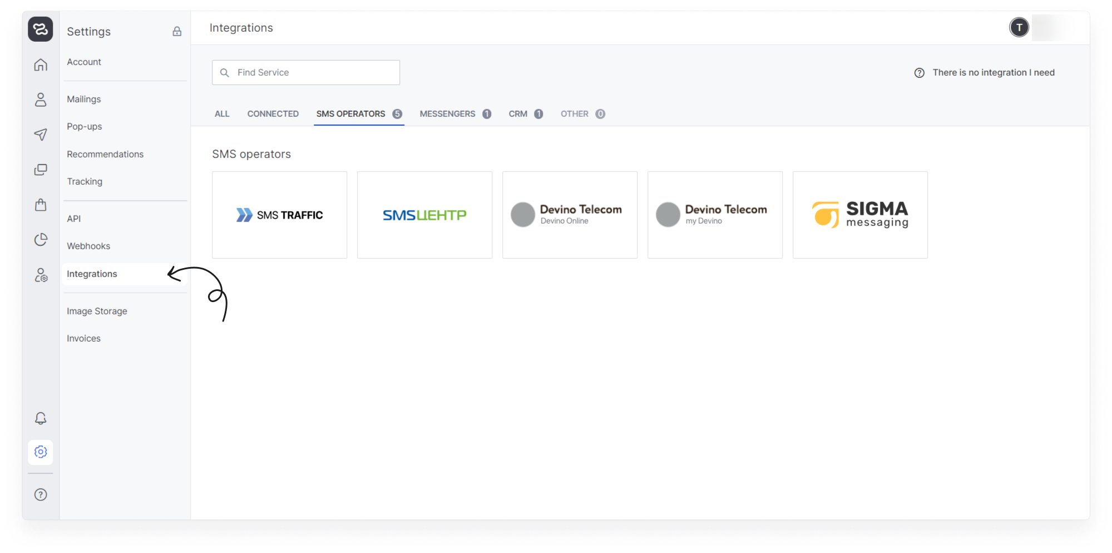1112x553 pixels.
Task: Open the Devino Telecom Devino Online card
Action: point(570,215)
